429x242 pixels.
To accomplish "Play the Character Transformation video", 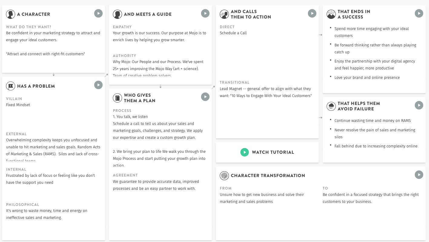I will click(419, 174).
